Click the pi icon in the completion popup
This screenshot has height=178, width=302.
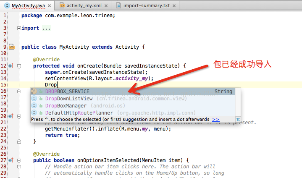click(x=238, y=120)
